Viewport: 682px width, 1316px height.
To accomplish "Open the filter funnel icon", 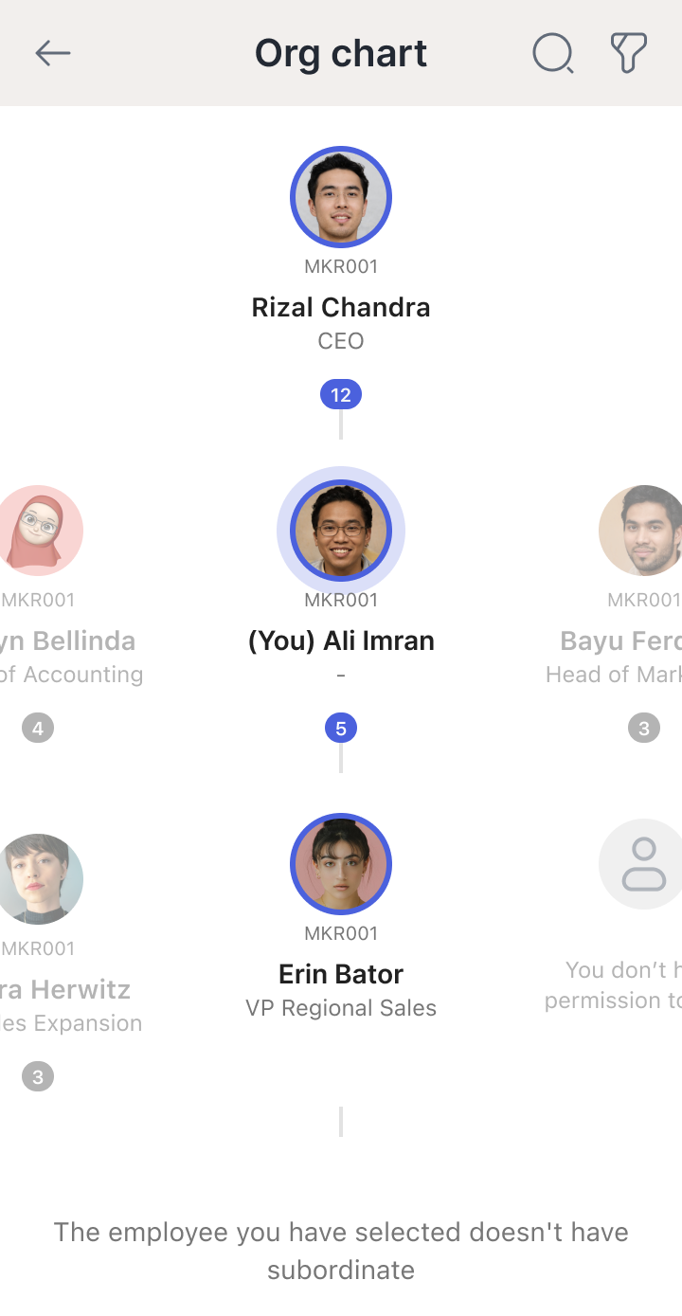I will pos(628,53).
